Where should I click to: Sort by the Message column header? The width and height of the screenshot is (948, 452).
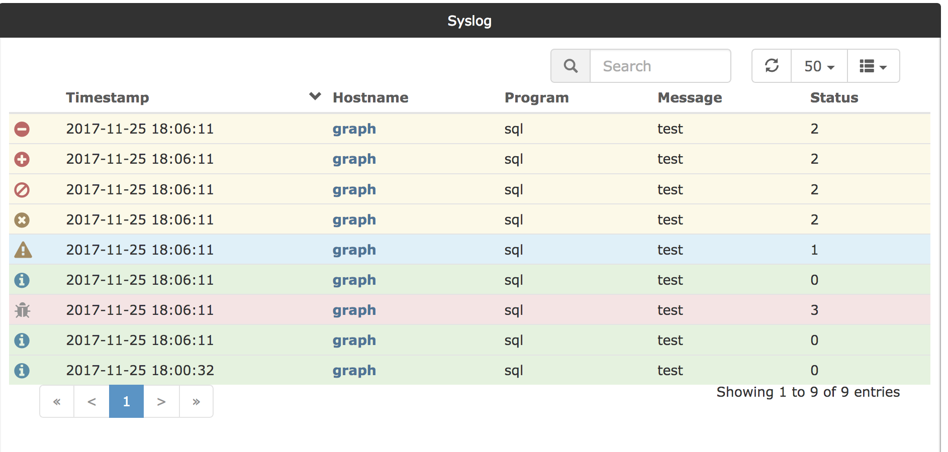[690, 97]
